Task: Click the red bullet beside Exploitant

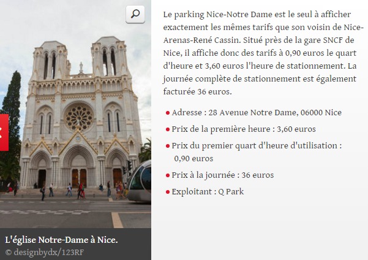Action: coord(168,192)
